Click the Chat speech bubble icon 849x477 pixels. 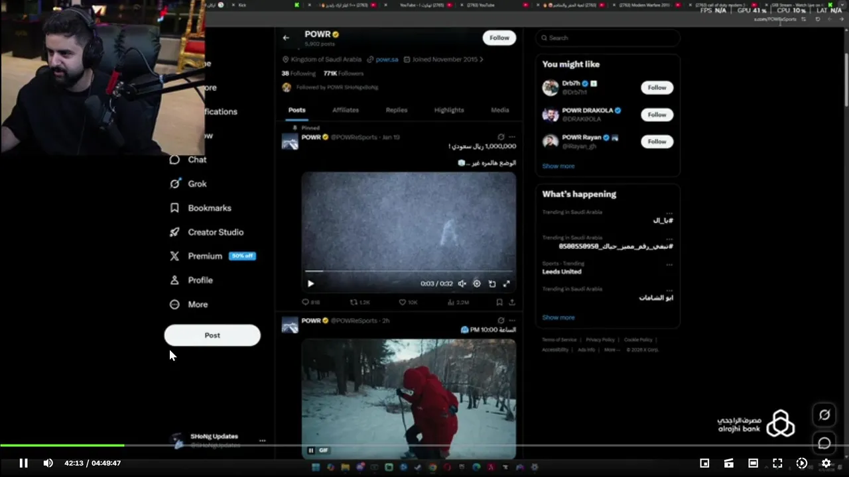tap(174, 160)
